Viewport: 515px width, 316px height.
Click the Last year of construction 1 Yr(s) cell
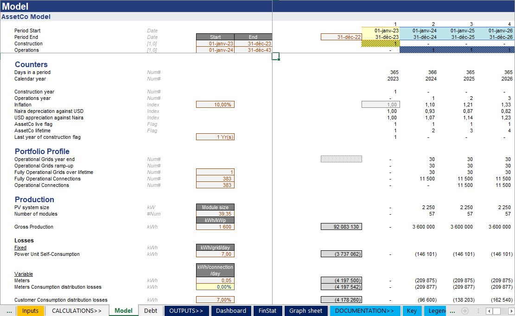pos(215,137)
